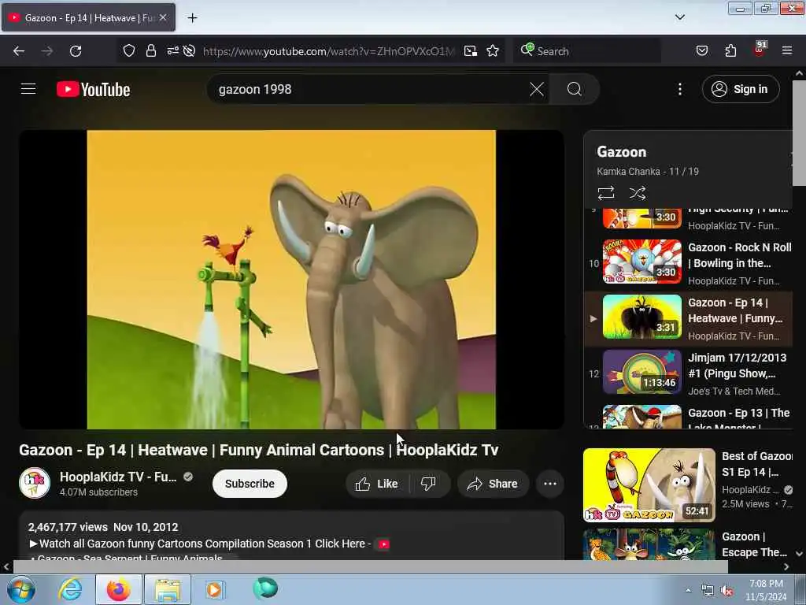Run the YouTube search with magnifier button

pos(574,89)
